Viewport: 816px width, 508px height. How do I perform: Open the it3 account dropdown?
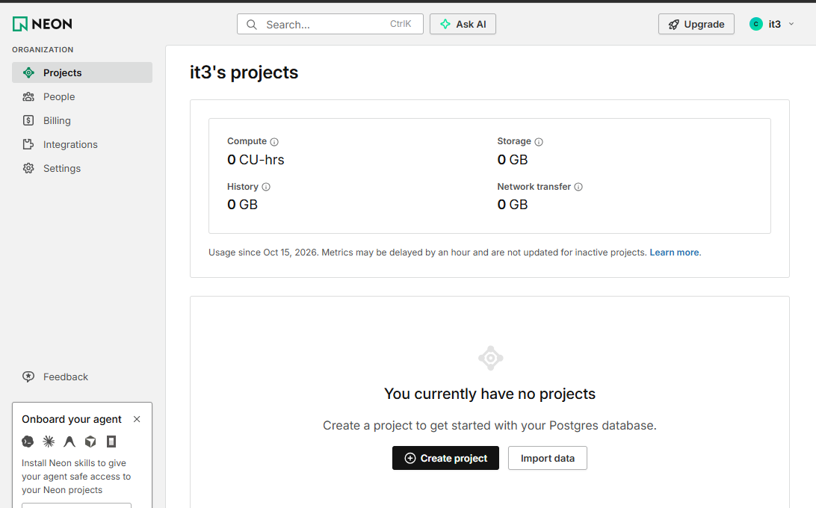[773, 24]
